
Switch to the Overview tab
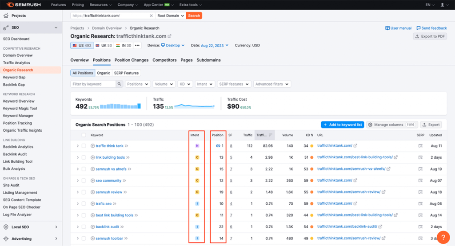pyautogui.click(x=80, y=60)
